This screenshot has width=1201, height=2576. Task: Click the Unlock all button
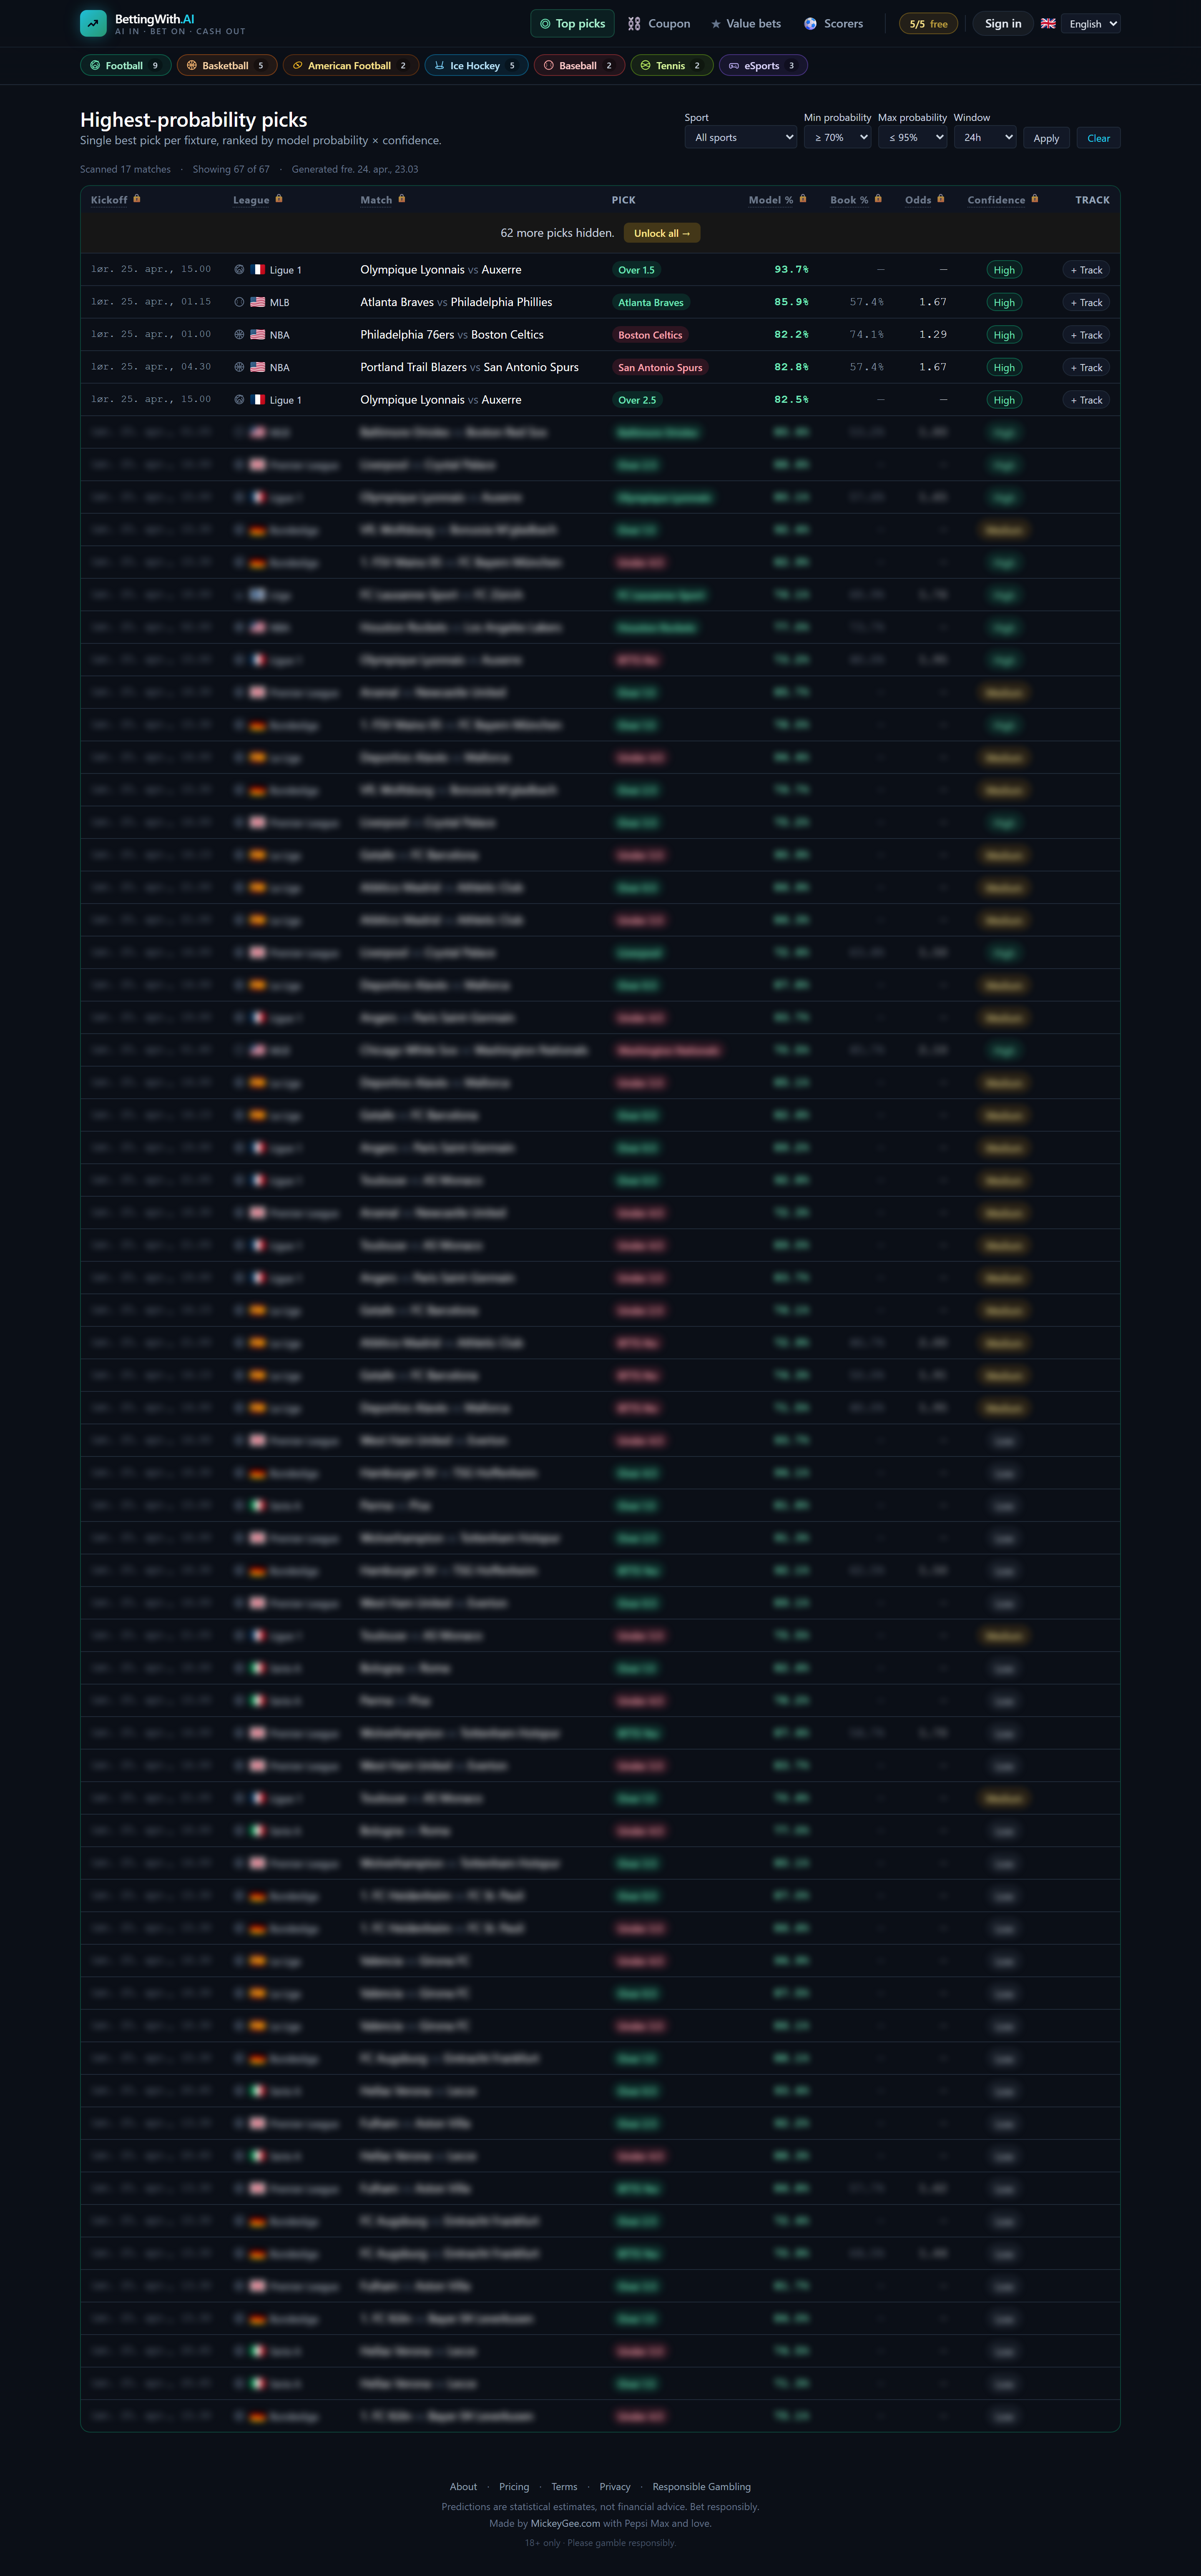tap(661, 233)
